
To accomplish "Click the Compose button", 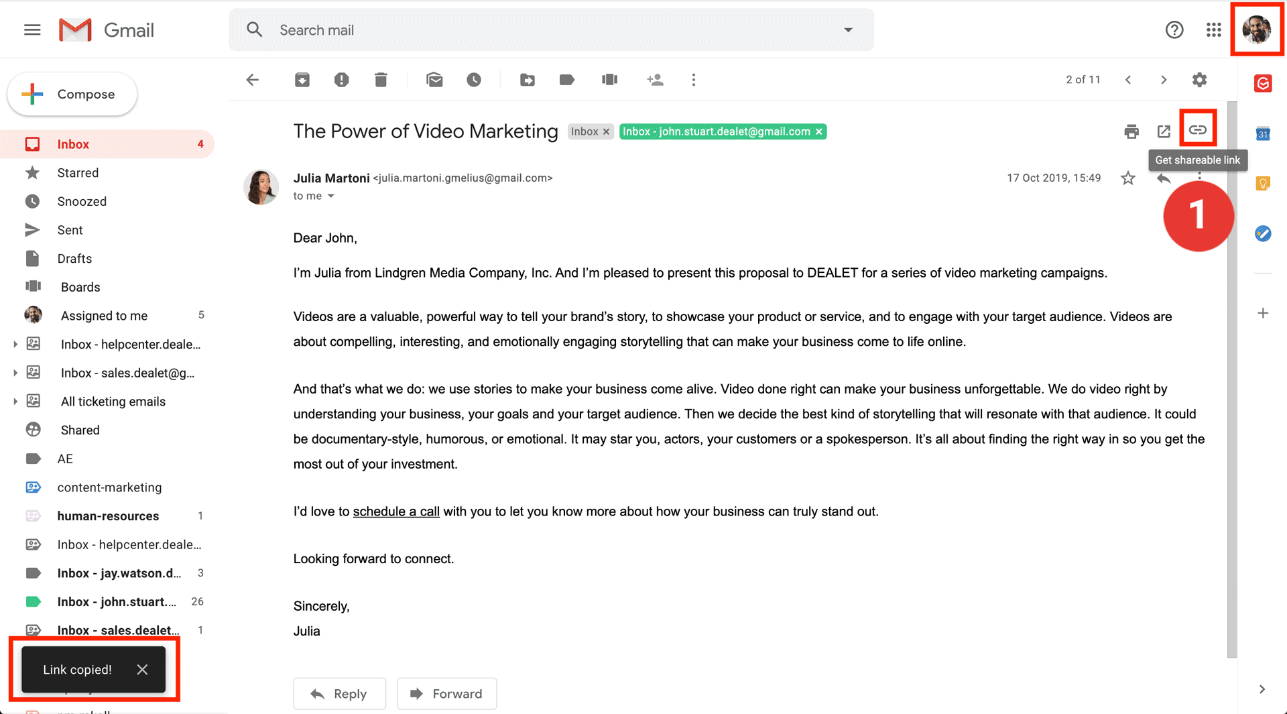I will [72, 95].
